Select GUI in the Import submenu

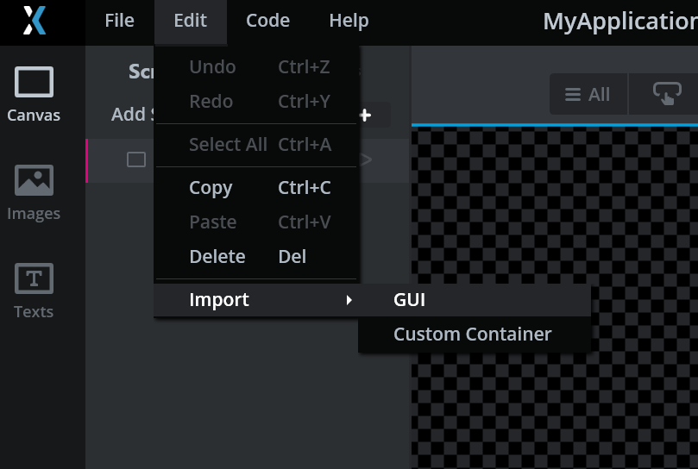(475, 300)
